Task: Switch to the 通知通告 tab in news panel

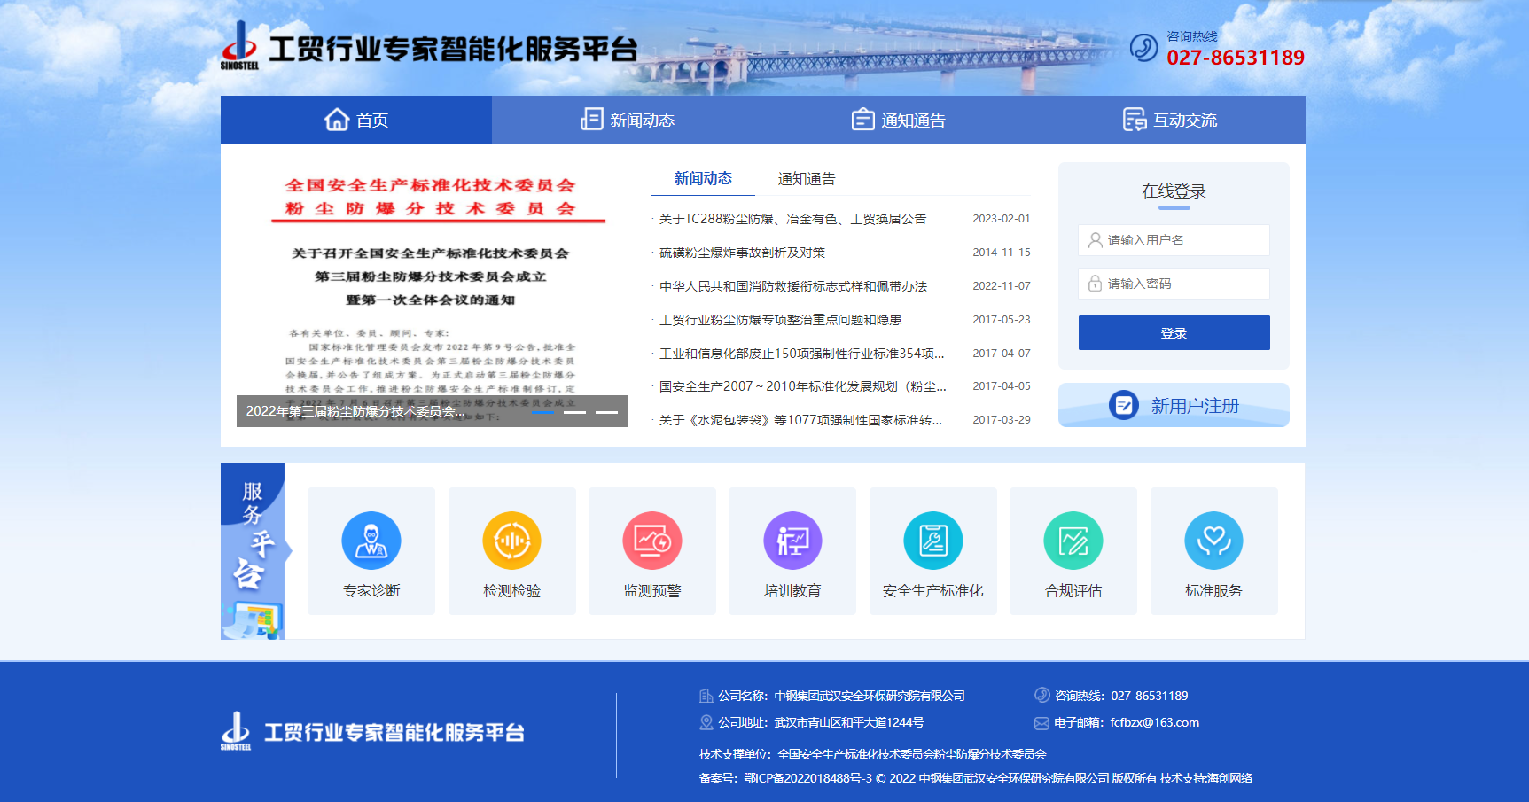Action: 806,179
